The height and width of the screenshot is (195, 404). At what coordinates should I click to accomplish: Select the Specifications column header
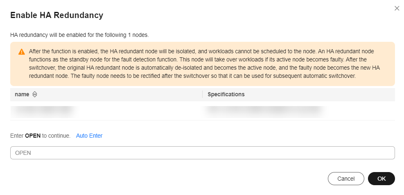[x=226, y=94]
